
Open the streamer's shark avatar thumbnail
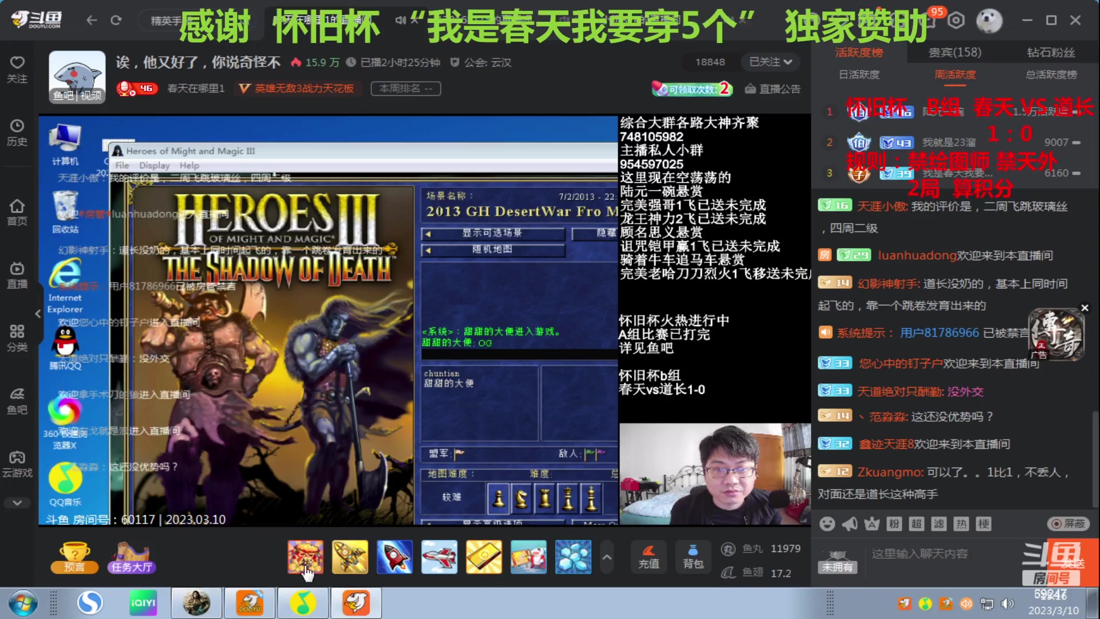click(x=77, y=77)
